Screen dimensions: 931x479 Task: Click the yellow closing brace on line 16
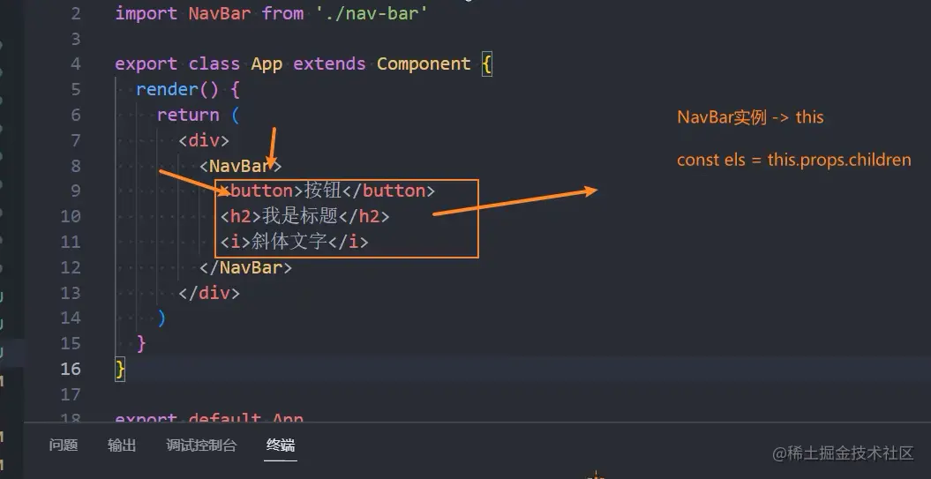(120, 370)
